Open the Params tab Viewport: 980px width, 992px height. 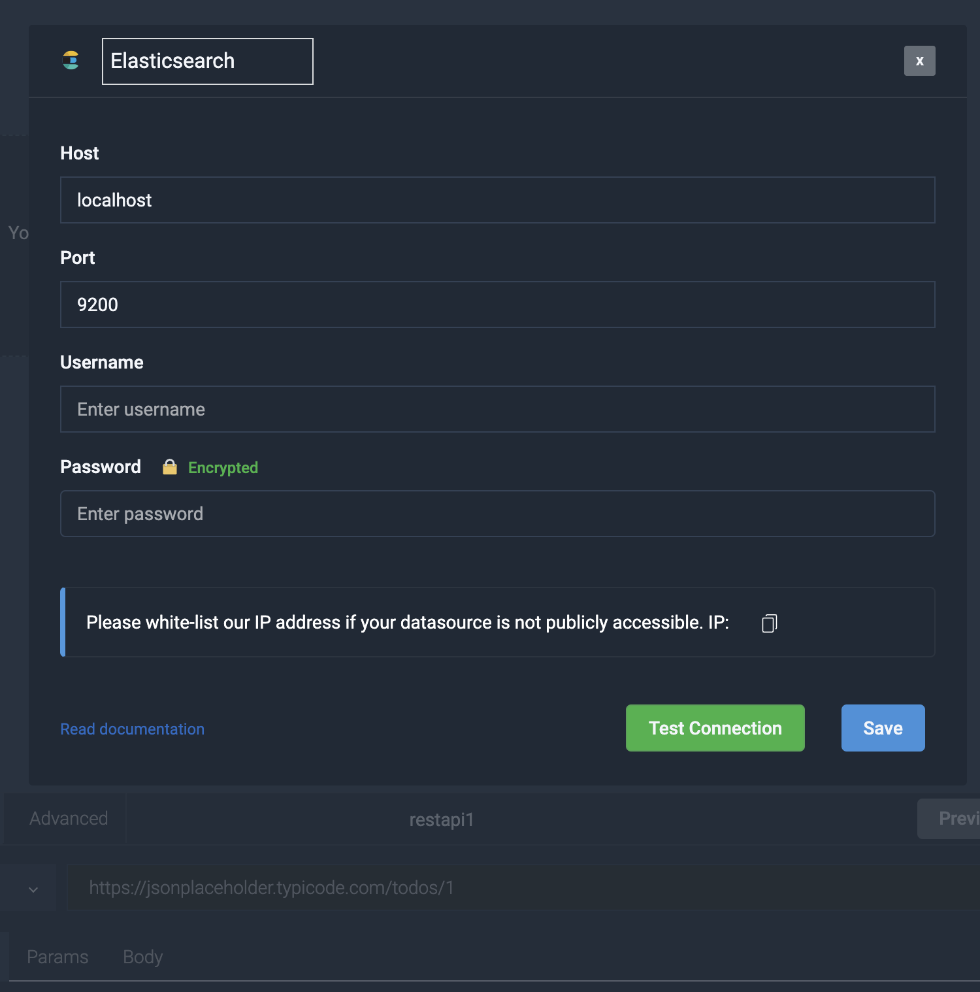tap(57, 957)
